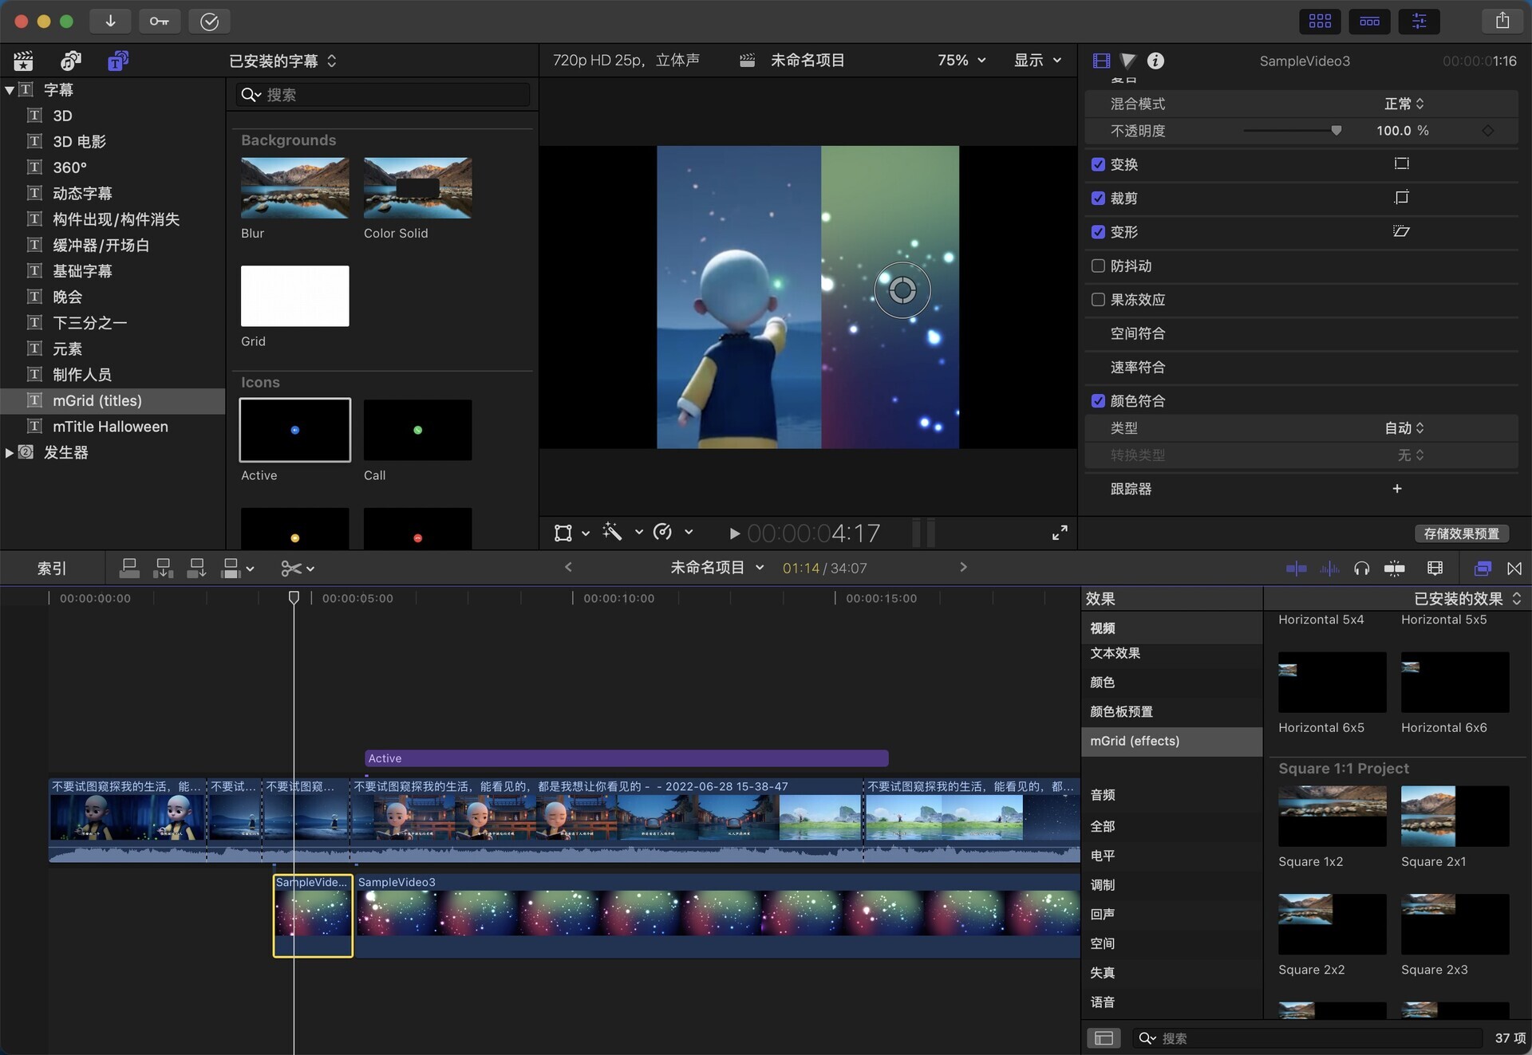Open clip appearance filmstrip icon
Image resolution: width=1532 pixels, height=1055 pixels.
click(1435, 568)
